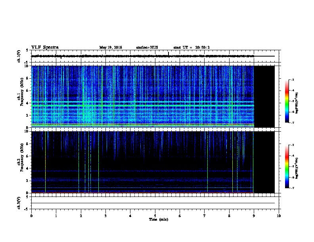Click the "8" frequency tick of ch.1 spectrogram

(x=27, y=78)
